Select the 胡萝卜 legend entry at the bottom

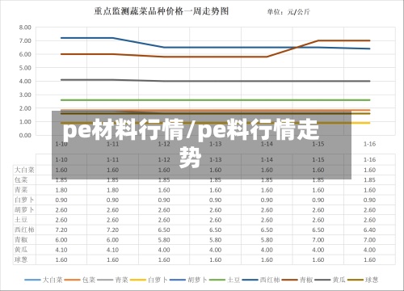[x=188, y=280]
